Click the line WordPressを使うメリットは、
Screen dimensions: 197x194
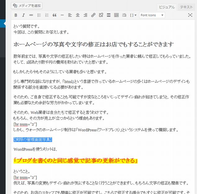35,149
